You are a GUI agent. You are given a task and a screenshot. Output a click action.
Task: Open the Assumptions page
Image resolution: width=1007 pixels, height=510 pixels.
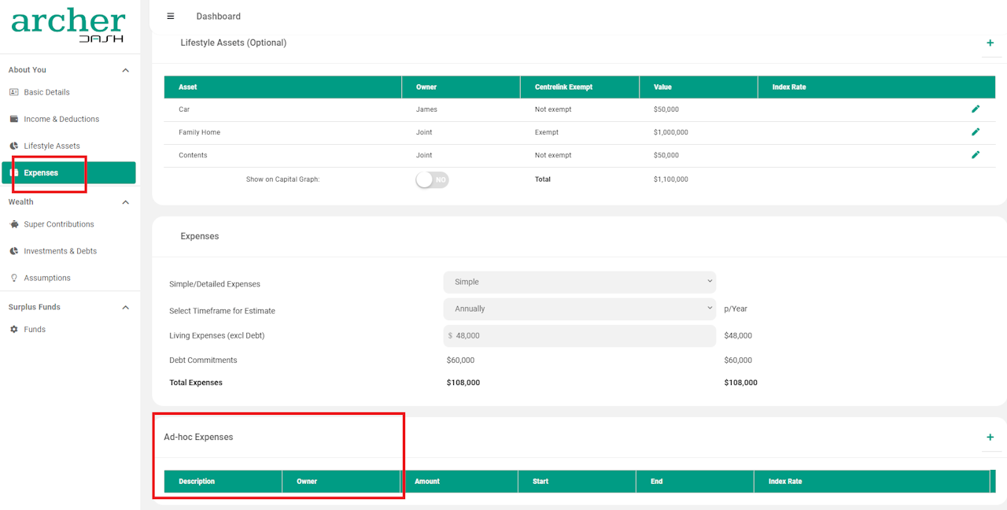click(x=47, y=278)
